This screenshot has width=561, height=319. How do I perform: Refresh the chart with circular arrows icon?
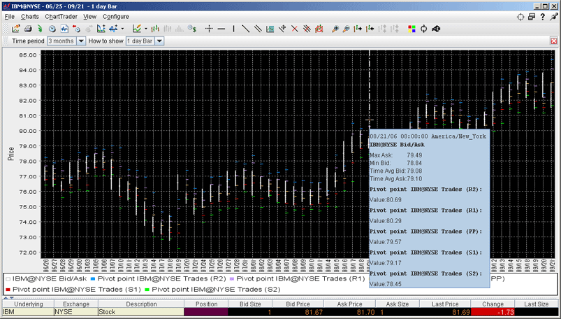point(424,29)
